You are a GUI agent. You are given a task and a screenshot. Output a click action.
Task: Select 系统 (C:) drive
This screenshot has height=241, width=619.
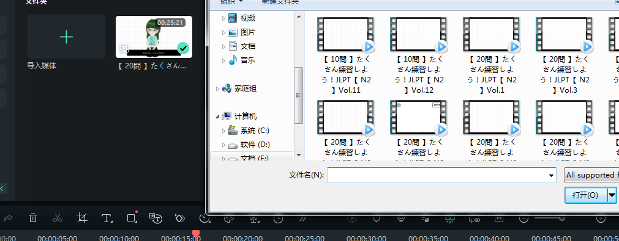255,131
